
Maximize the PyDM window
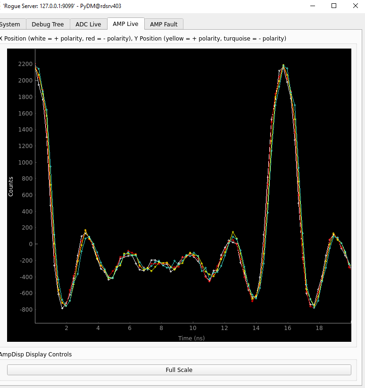[x=333, y=6]
